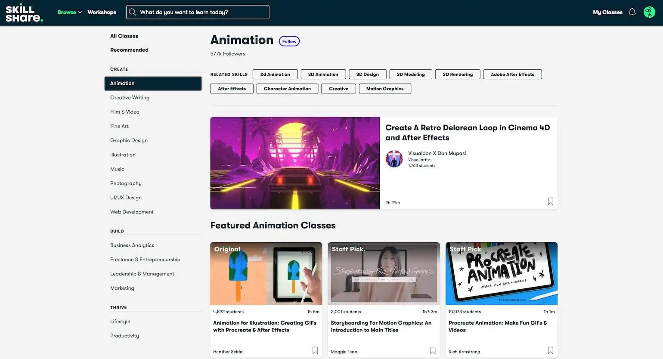
Task: Open Storyboarding For Motion Graphics class title
Action: [x=381, y=326]
